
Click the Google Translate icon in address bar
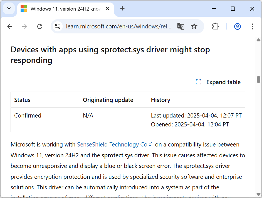[x=181, y=26]
